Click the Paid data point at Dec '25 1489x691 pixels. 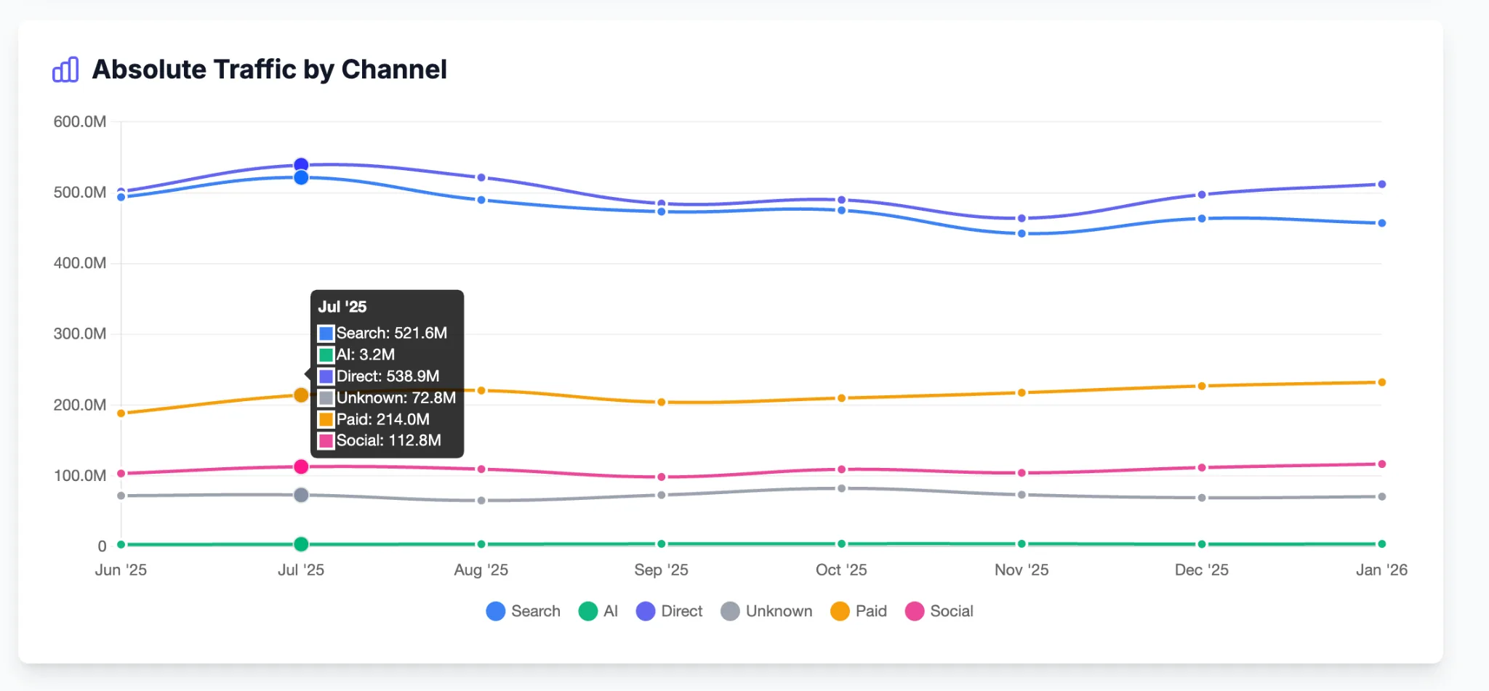coord(1202,387)
